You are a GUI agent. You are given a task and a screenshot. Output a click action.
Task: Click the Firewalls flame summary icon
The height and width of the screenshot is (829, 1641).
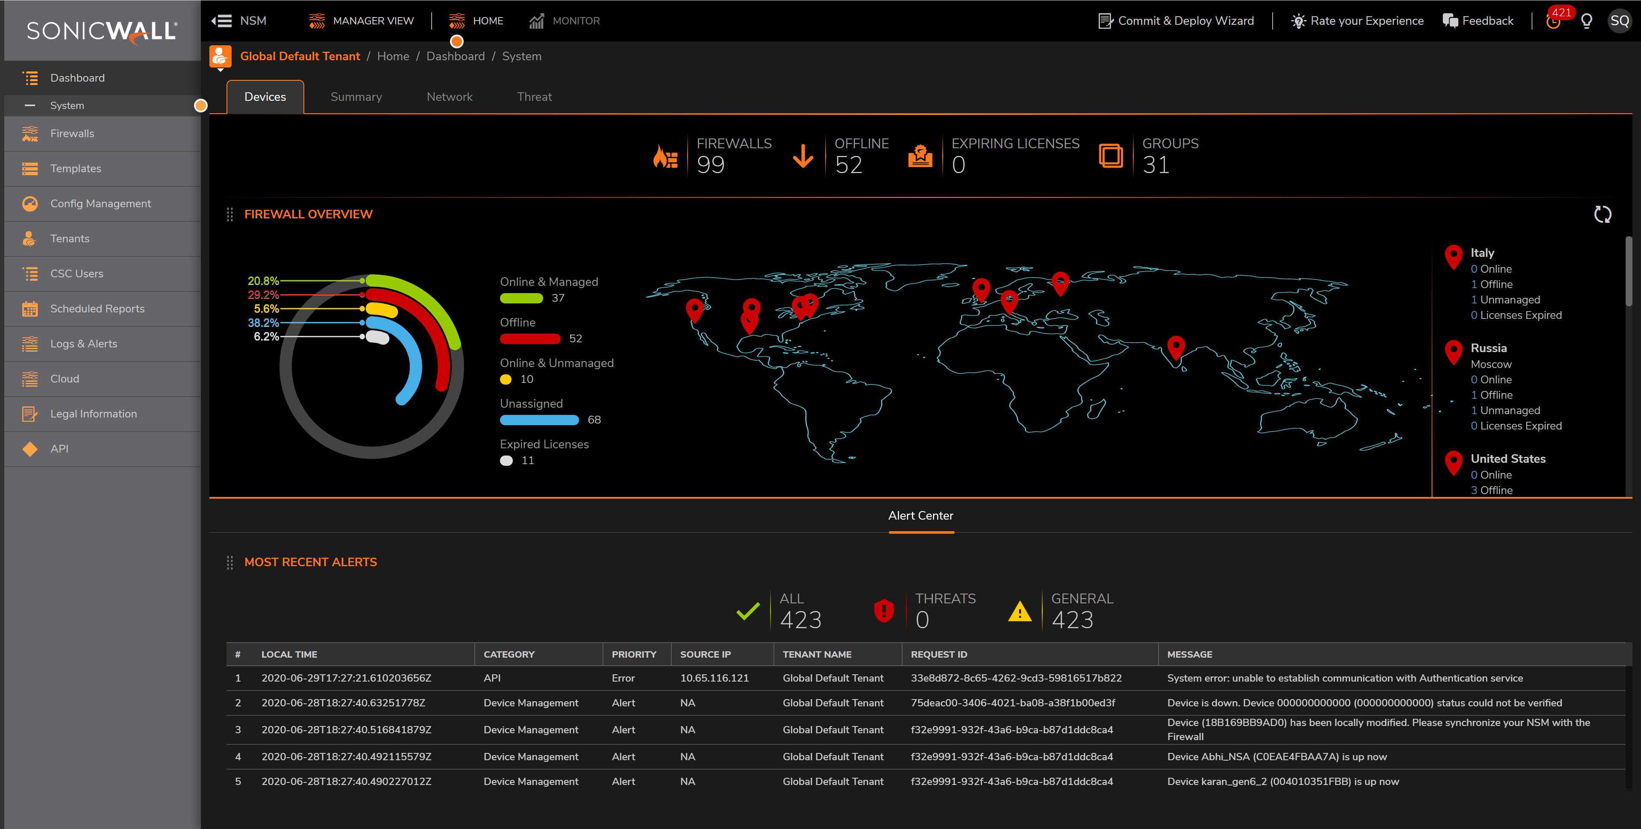point(665,156)
